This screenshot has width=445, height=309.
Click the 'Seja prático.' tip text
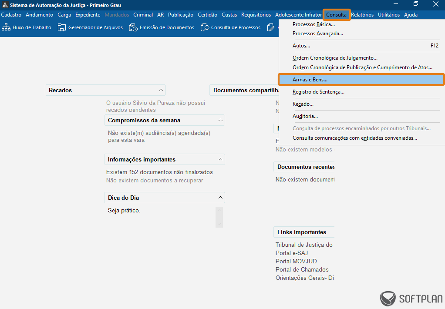click(x=124, y=211)
